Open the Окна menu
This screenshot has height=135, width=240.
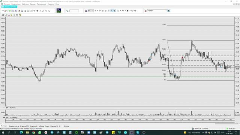pyautogui.click(x=57, y=4)
